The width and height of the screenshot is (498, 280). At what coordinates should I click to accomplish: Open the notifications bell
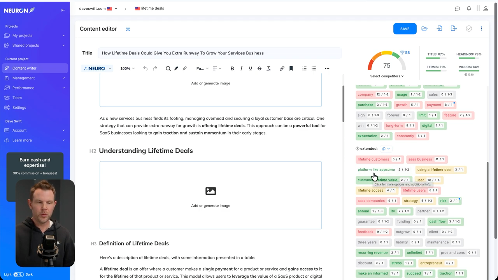tap(469, 9)
